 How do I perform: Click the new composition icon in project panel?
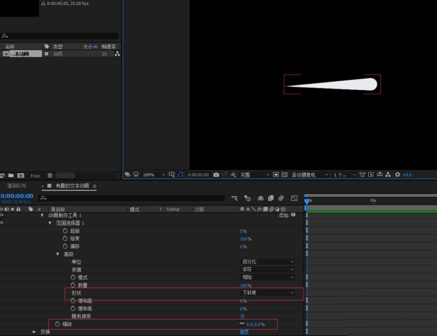21,175
